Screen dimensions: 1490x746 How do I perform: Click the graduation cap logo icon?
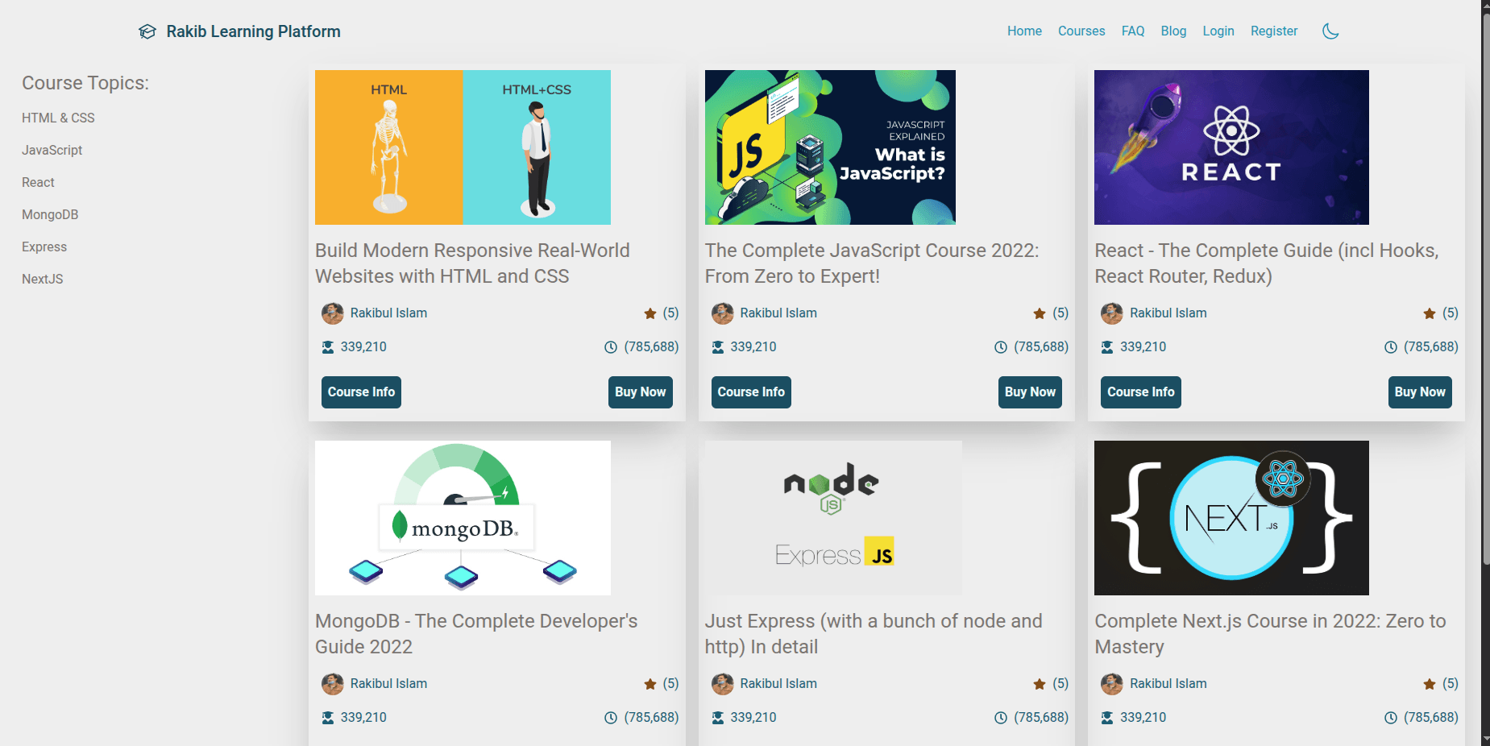(147, 31)
